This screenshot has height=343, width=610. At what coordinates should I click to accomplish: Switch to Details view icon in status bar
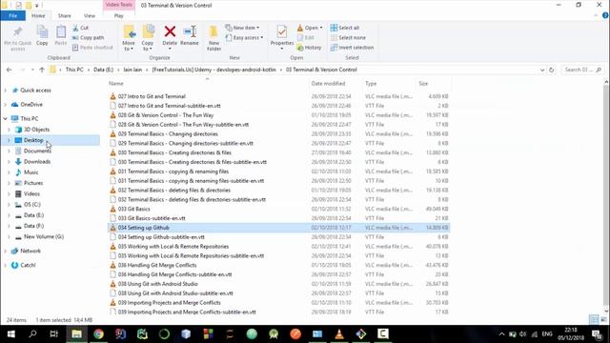(594, 320)
